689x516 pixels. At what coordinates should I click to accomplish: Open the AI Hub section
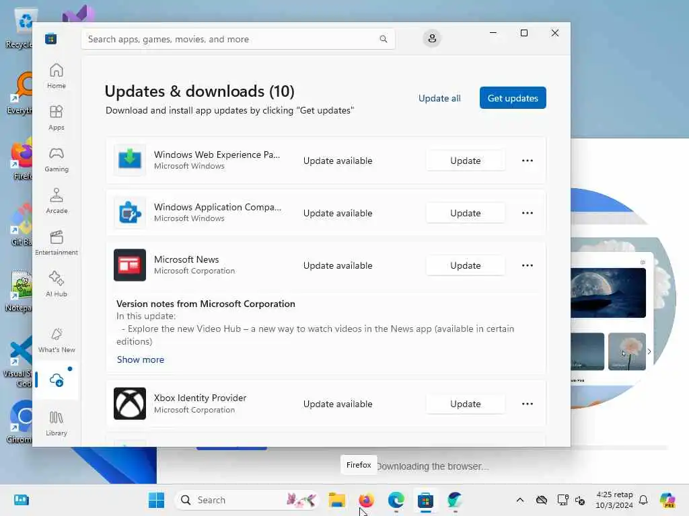57,284
